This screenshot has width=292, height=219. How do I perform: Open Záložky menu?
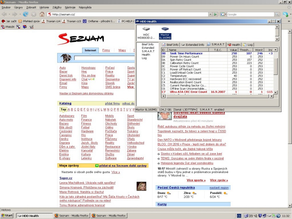(x=57, y=8)
